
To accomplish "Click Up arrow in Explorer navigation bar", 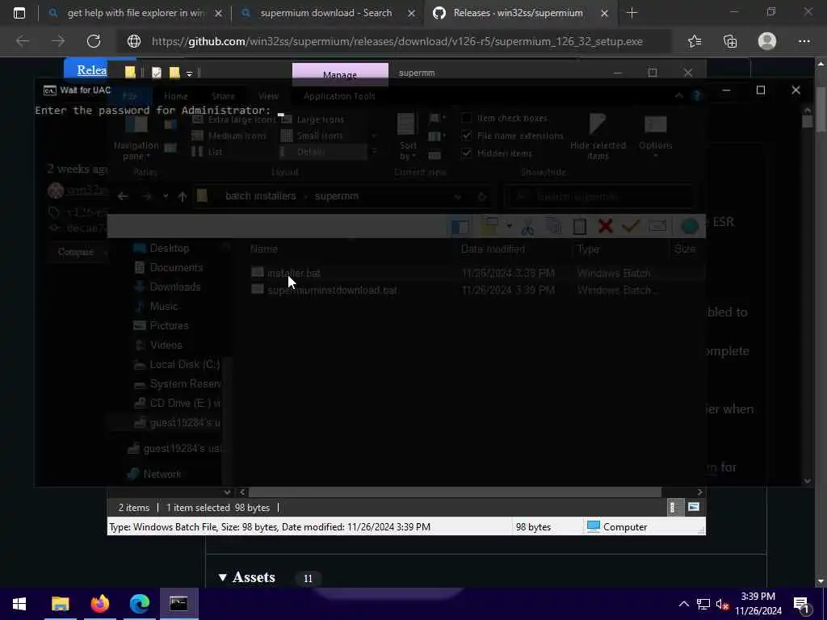I will point(183,197).
